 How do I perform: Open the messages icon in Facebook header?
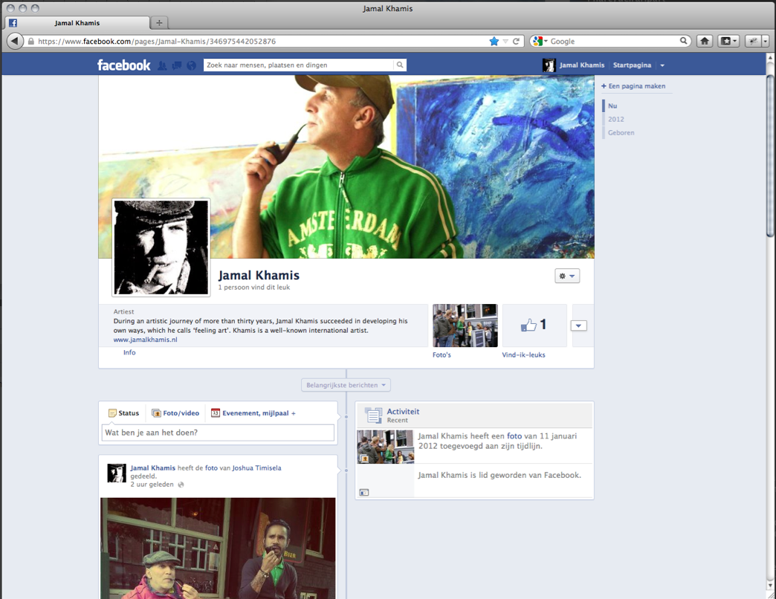[177, 65]
